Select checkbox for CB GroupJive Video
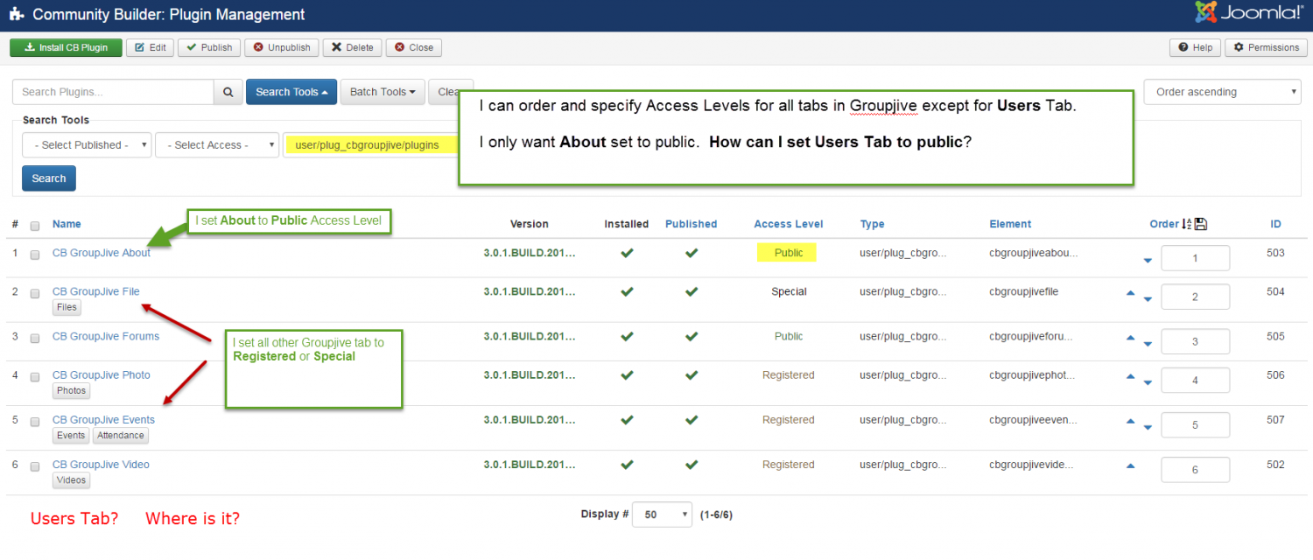The height and width of the screenshot is (560, 1313). point(35,467)
